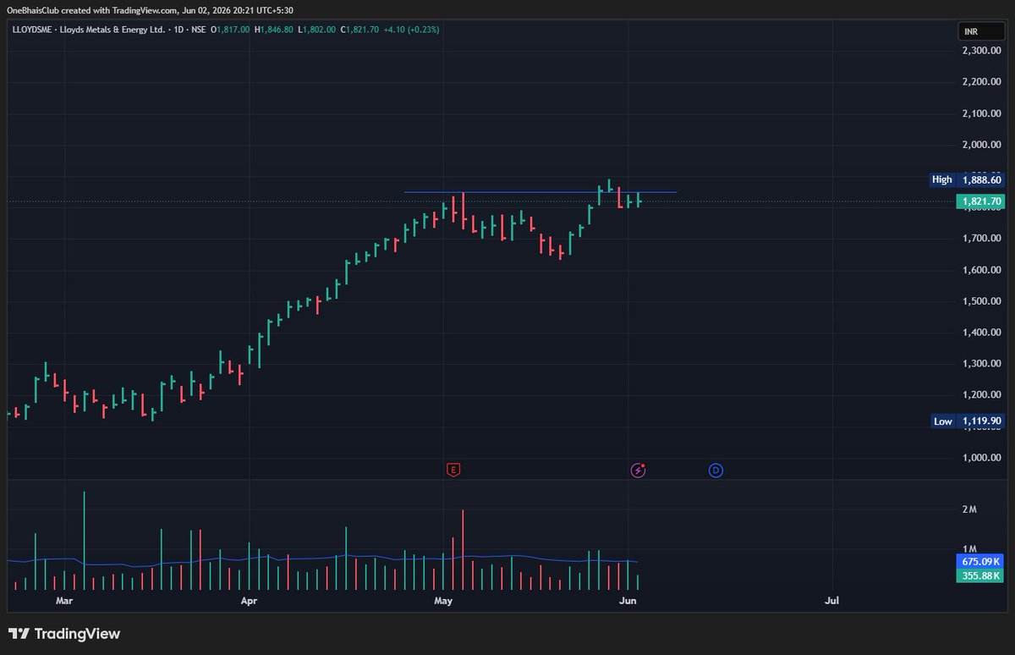Click the 1,821.70 current price label

point(981,201)
